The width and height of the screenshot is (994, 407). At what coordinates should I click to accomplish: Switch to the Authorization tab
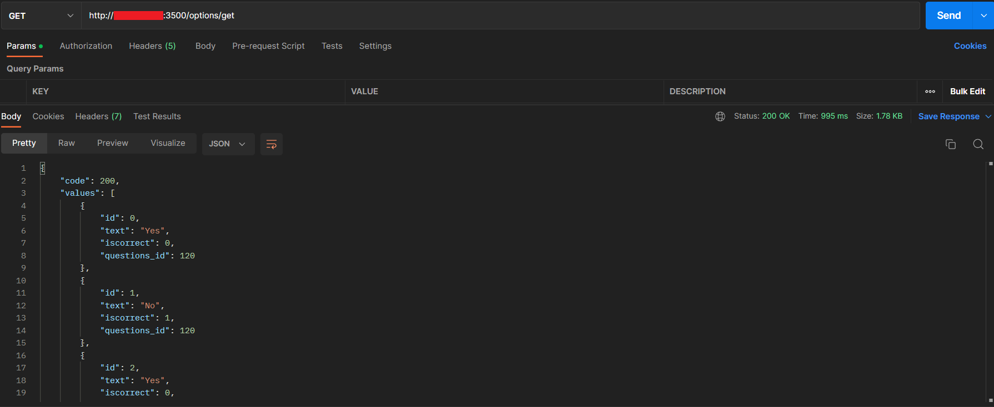[86, 46]
